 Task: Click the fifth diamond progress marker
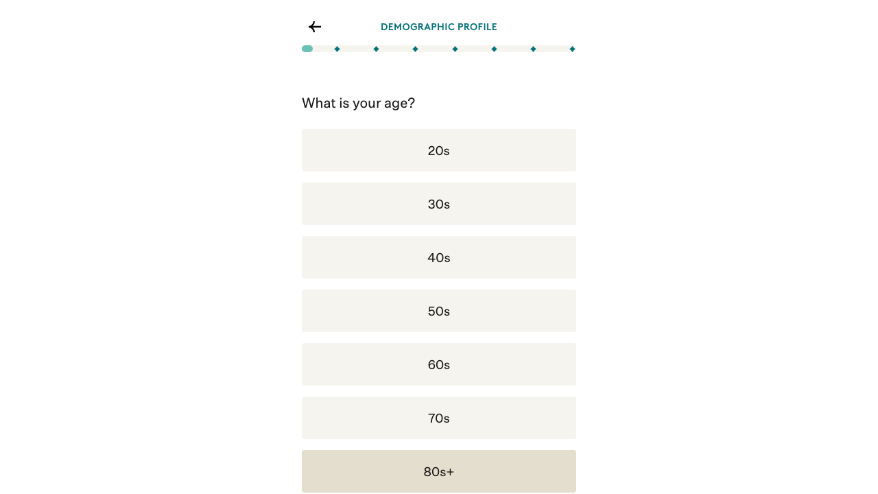click(x=494, y=49)
